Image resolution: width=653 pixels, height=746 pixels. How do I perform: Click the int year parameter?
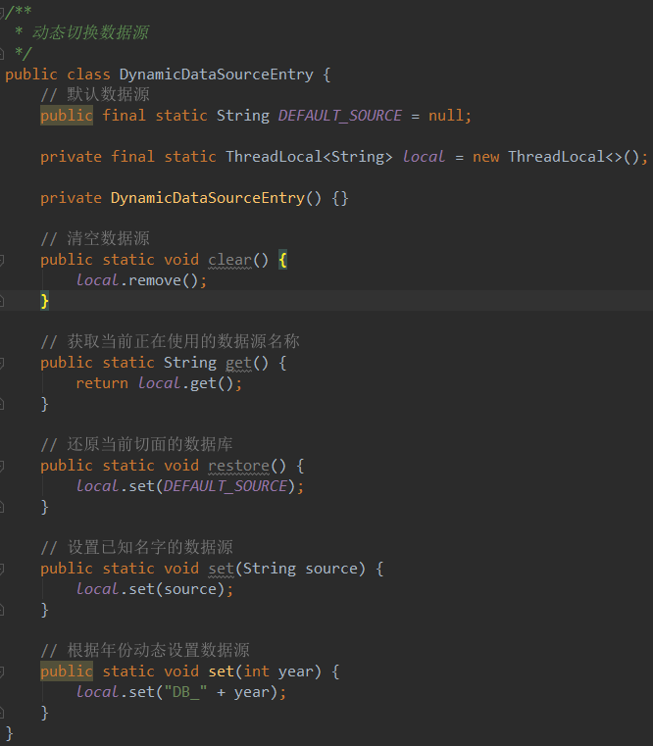pos(278,671)
